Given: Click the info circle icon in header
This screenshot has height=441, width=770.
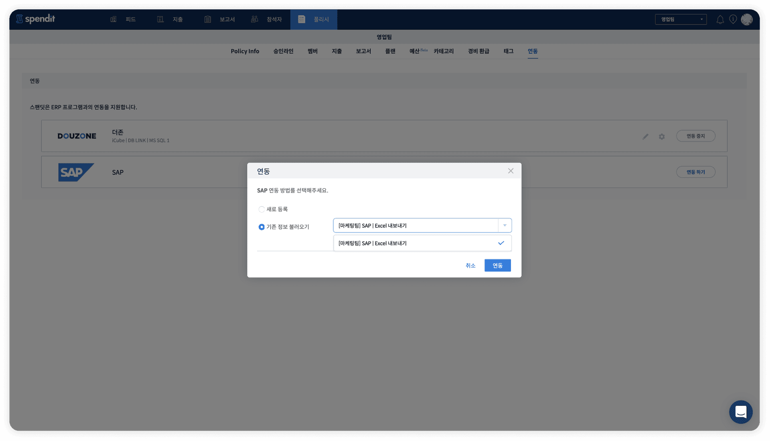Looking at the screenshot, I should [x=733, y=19].
